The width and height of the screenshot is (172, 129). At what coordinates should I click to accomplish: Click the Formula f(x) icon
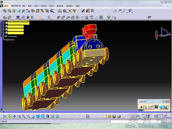pyautogui.click(x=5, y=17)
